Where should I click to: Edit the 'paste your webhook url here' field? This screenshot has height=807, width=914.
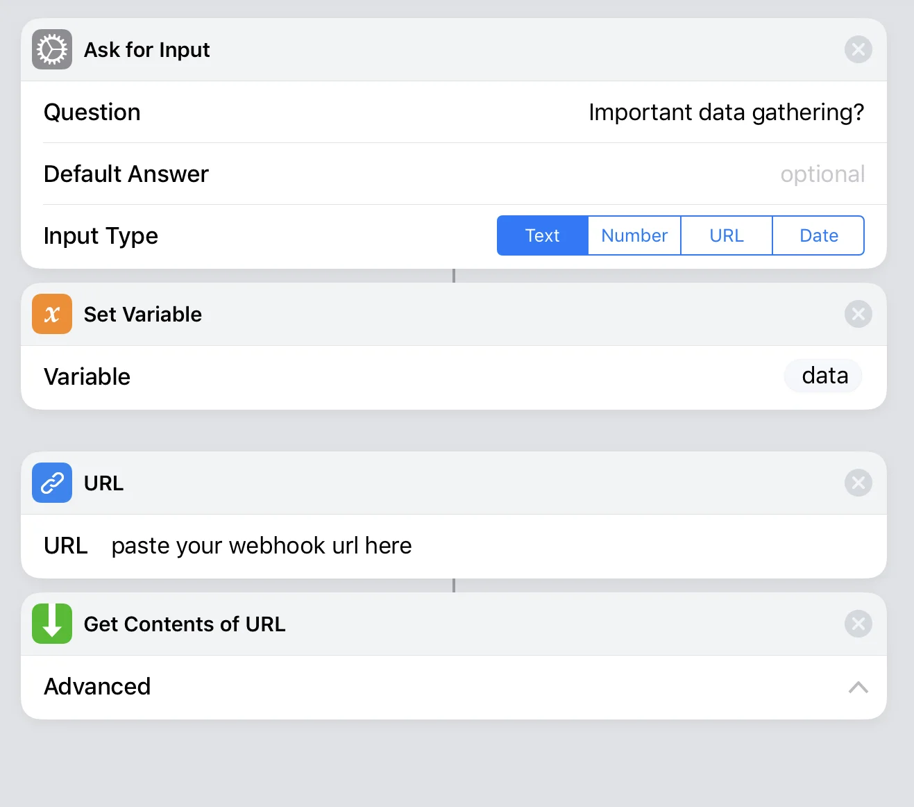pyautogui.click(x=262, y=546)
